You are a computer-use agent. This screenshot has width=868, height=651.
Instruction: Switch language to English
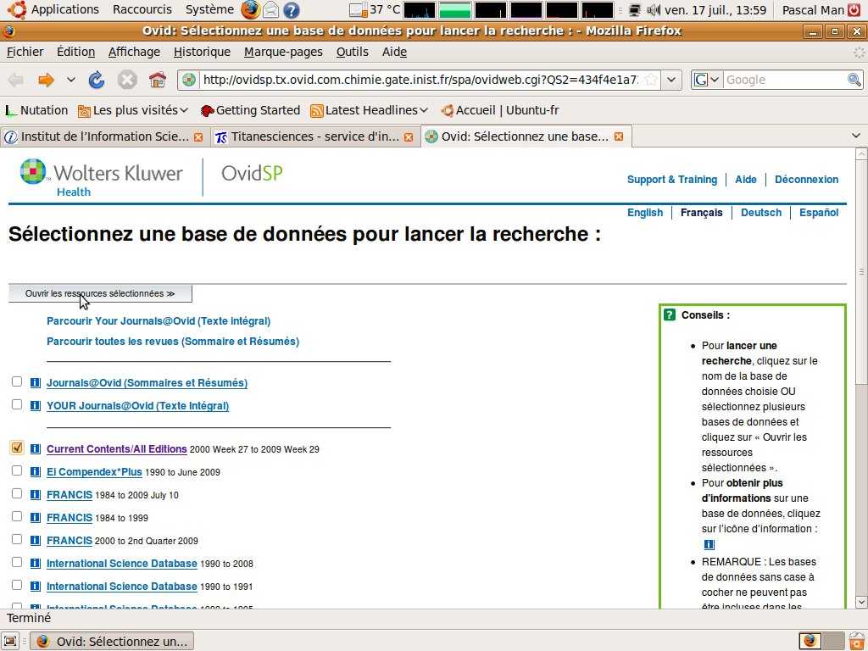click(645, 213)
